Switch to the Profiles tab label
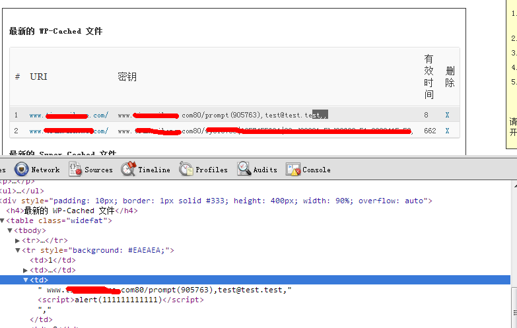This screenshot has height=328, width=517. tap(211, 170)
